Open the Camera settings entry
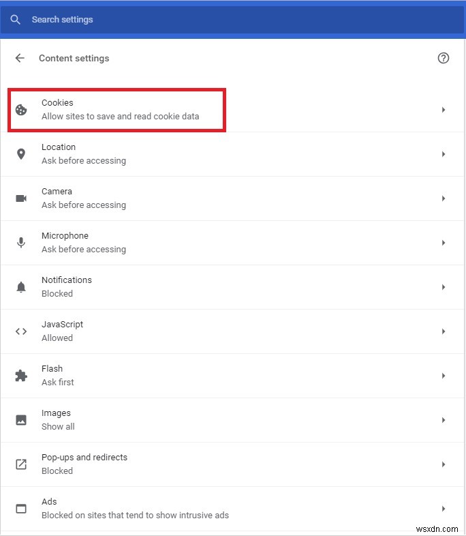 tap(232, 198)
